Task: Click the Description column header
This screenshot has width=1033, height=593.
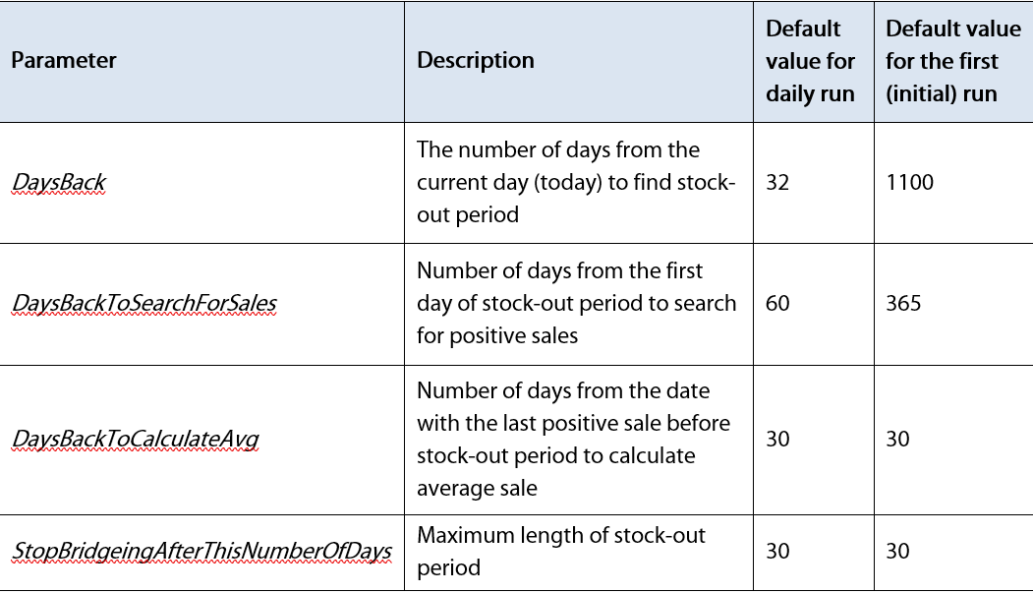Action: pyautogui.click(x=476, y=61)
